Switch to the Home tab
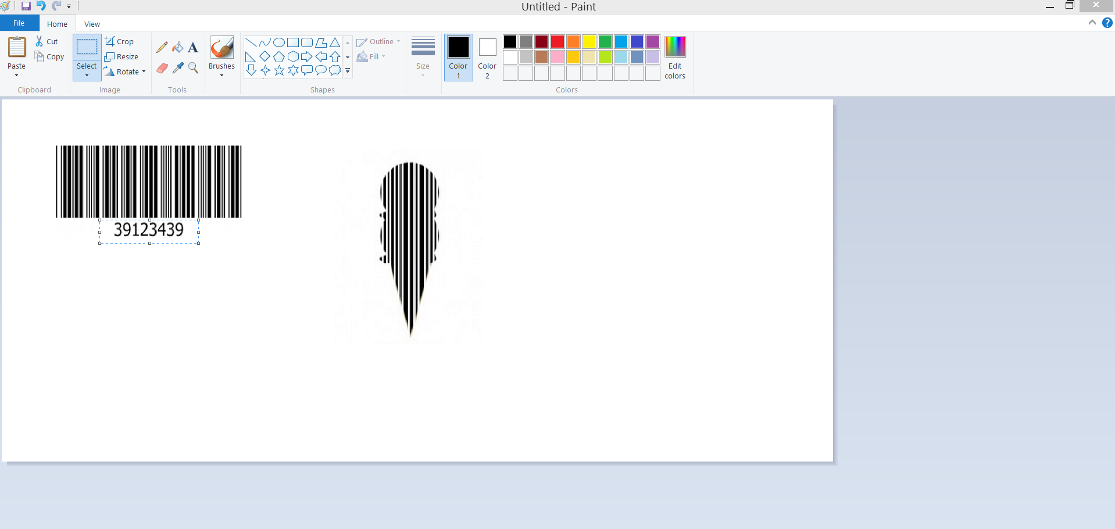Image resolution: width=1115 pixels, height=529 pixels. tap(57, 24)
